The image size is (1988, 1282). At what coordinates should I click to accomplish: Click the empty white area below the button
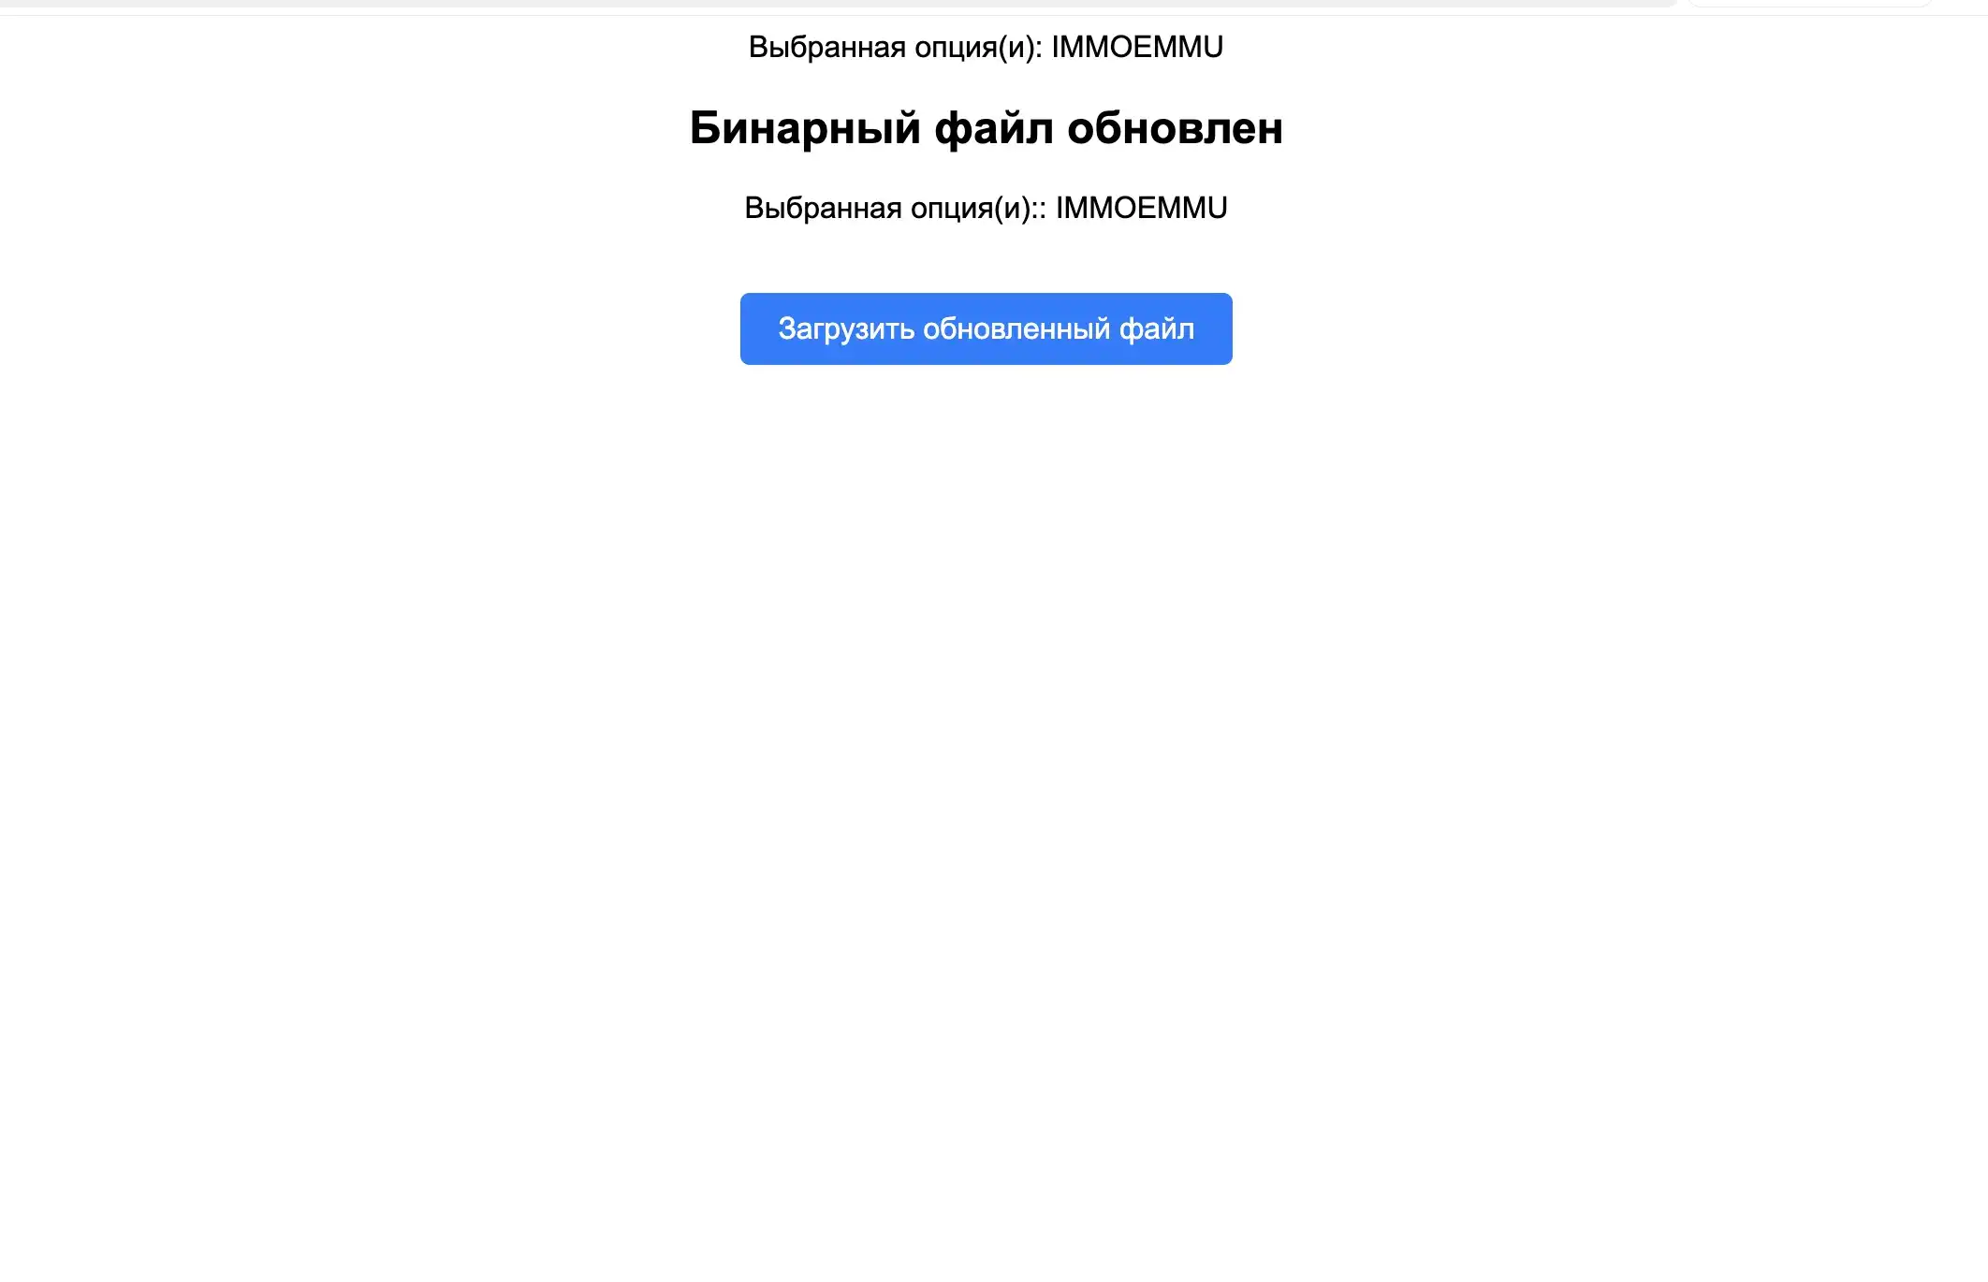(x=986, y=749)
